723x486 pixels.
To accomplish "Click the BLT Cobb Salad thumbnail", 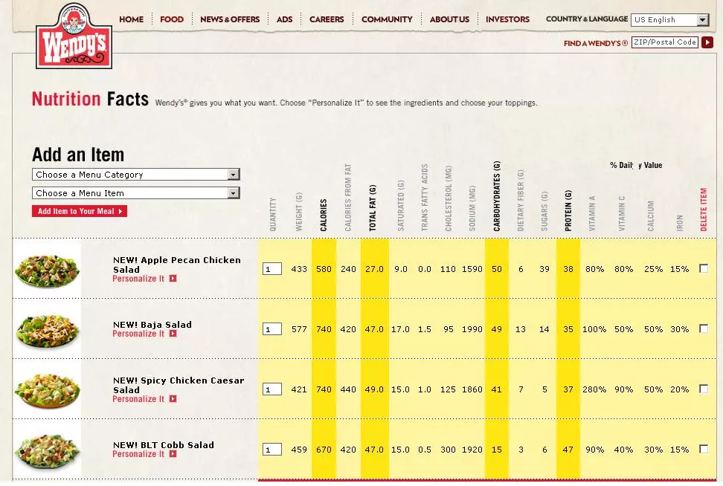I will point(47,450).
